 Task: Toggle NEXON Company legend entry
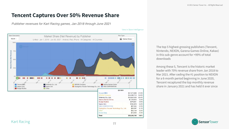pos(79,85)
